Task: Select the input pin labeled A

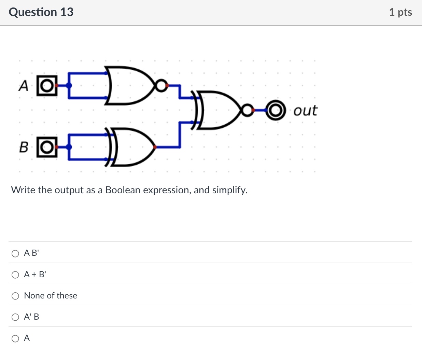Action: (47, 85)
